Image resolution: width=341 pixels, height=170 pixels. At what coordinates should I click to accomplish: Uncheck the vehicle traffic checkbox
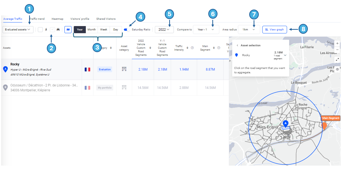pyautogui.click(x=52, y=29)
